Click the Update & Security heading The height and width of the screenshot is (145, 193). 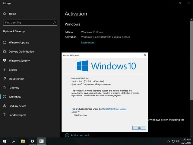(14, 31)
